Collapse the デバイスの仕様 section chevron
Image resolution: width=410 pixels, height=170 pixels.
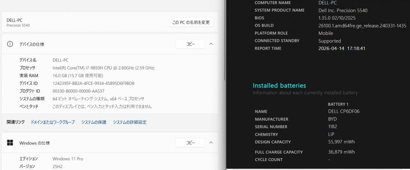(211, 44)
